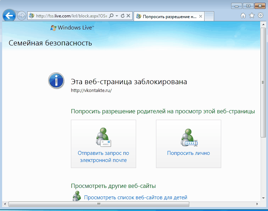The height and width of the screenshot is (211, 268).
Task: Click the blue information icon
Action: click(56, 81)
